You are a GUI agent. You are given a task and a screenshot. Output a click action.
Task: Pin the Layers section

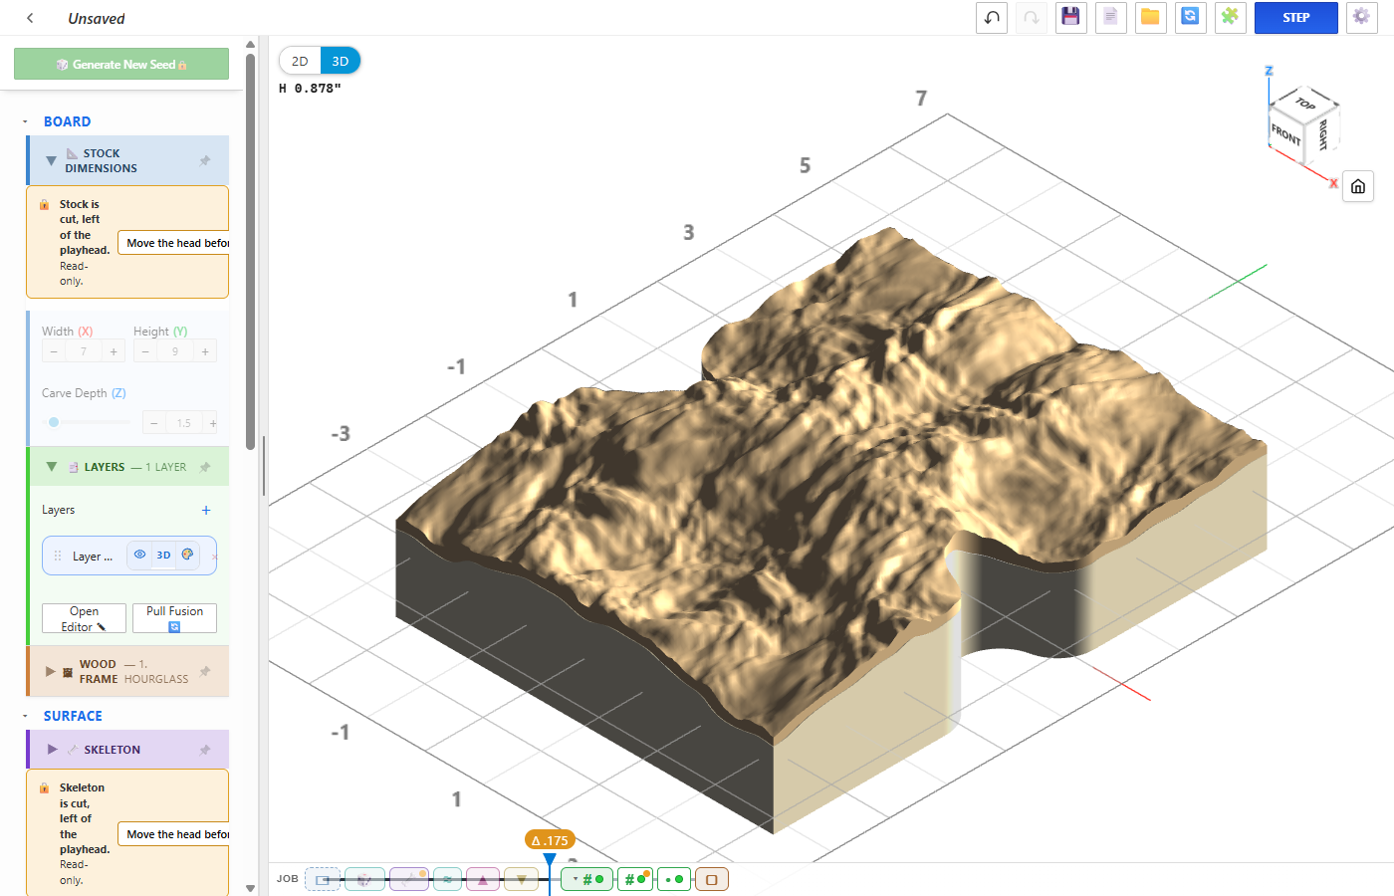pyautogui.click(x=205, y=467)
